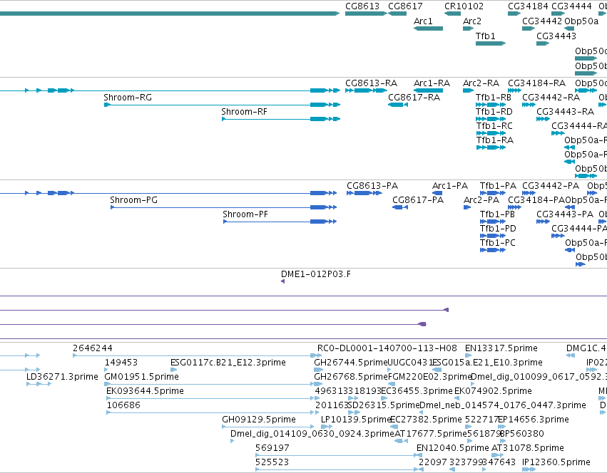
Task: Select the Obp50a gene label
Action: pyautogui.click(x=581, y=21)
